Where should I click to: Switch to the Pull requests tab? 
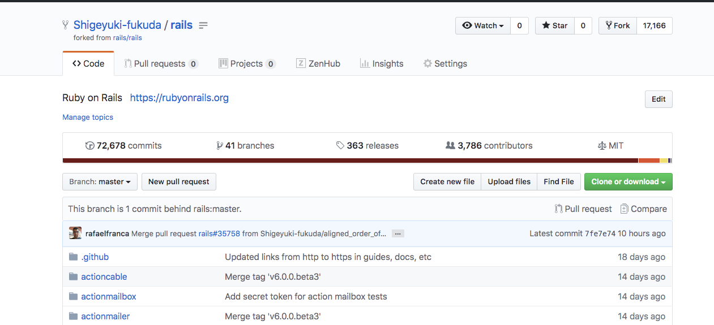pyautogui.click(x=161, y=64)
